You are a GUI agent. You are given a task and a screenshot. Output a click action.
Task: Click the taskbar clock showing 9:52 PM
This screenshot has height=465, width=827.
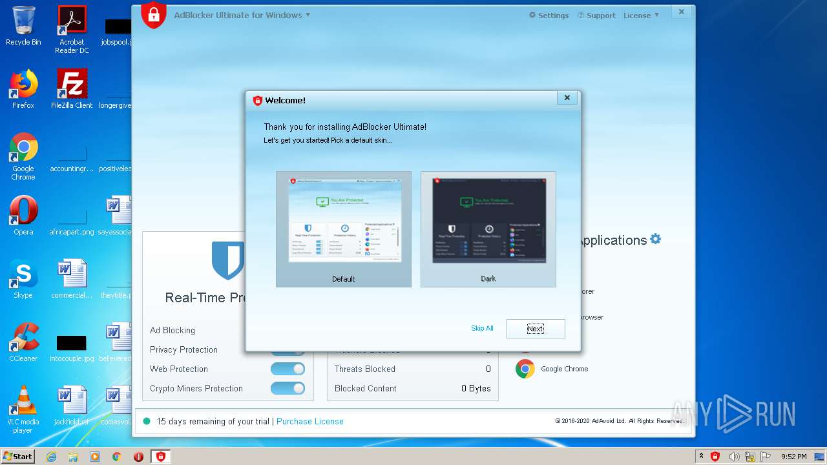[x=793, y=457]
